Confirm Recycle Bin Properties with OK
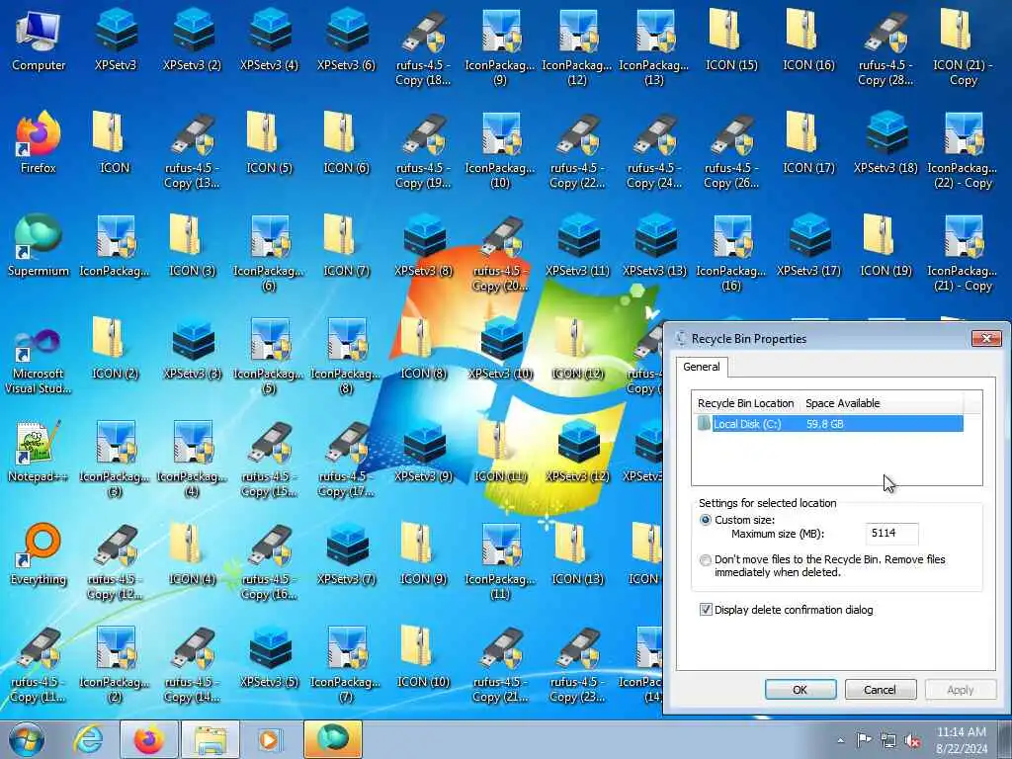The height and width of the screenshot is (759, 1012). [801, 689]
